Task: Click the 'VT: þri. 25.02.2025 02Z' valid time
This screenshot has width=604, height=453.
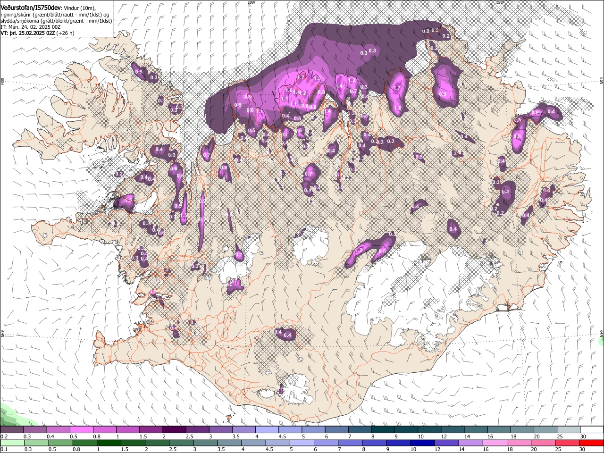Action: pyautogui.click(x=28, y=33)
